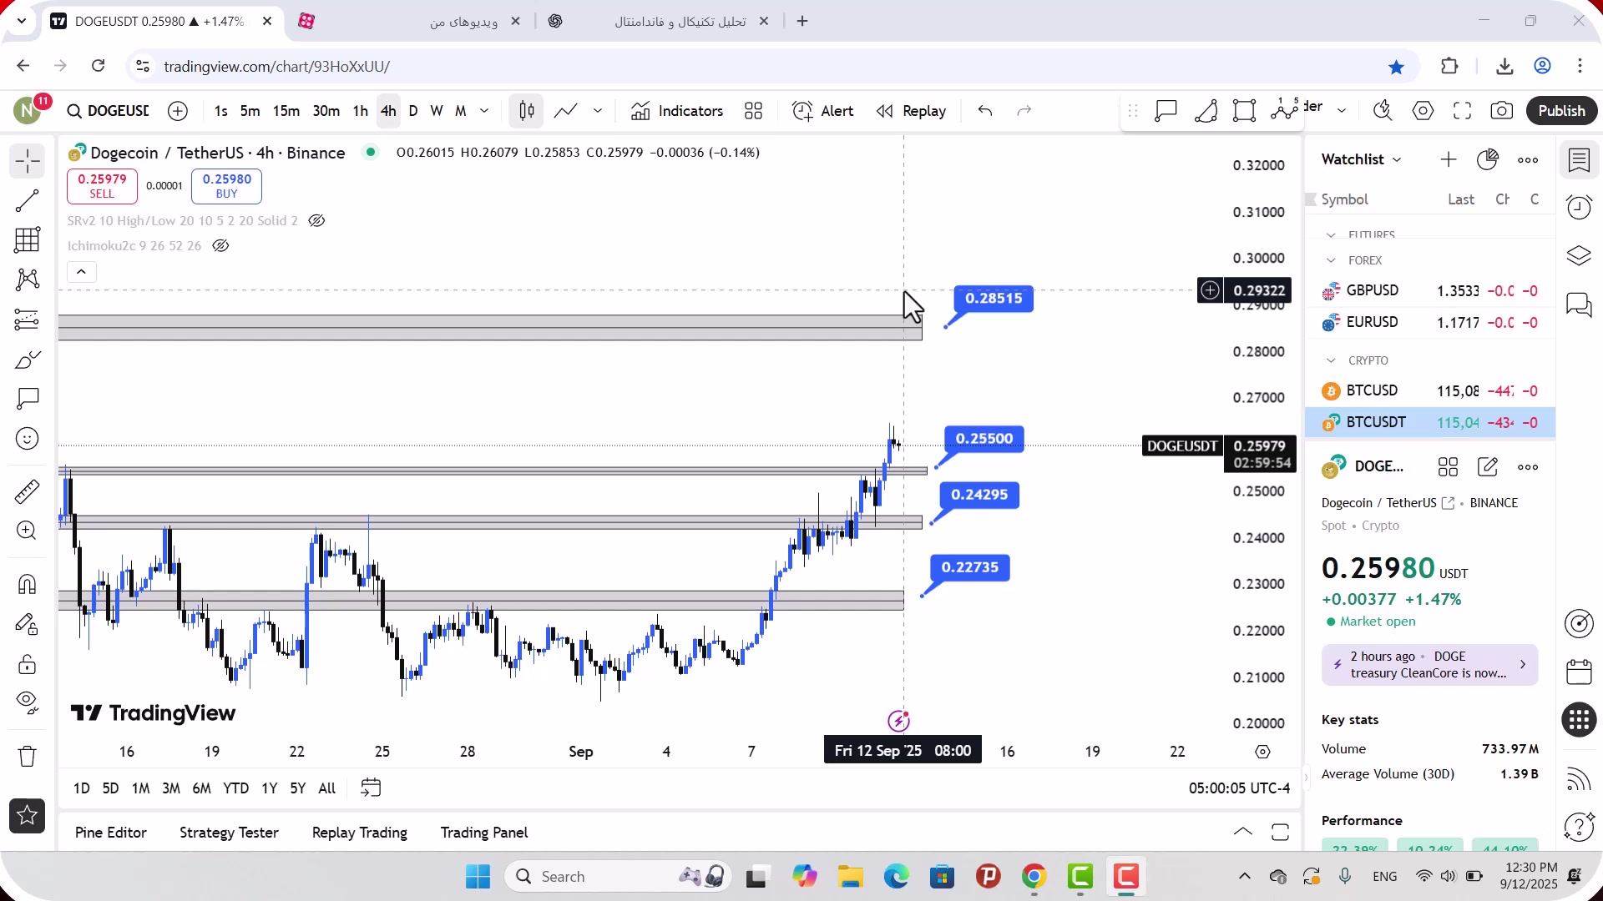Open the forecasting and measurement tools
1603x901 pixels.
tap(28, 320)
